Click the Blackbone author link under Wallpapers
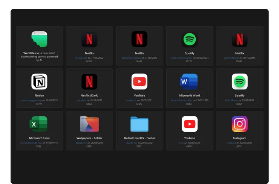 [81, 143]
